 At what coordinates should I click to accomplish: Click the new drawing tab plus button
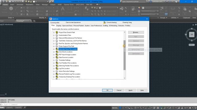(34, 21)
